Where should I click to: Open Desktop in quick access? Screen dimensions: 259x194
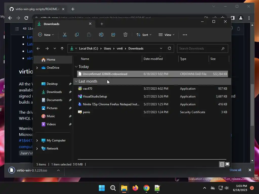(x=52, y=84)
